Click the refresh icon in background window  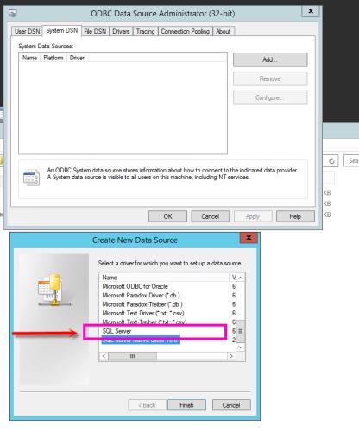click(331, 161)
